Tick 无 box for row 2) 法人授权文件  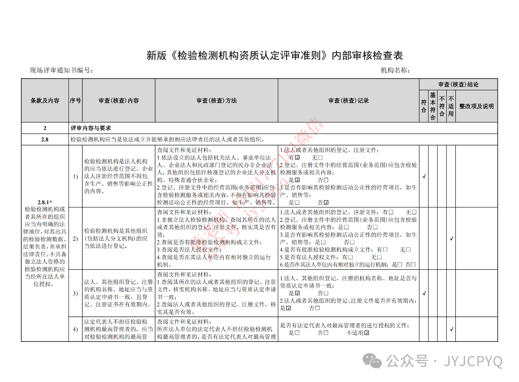pyautogui.click(x=380, y=257)
